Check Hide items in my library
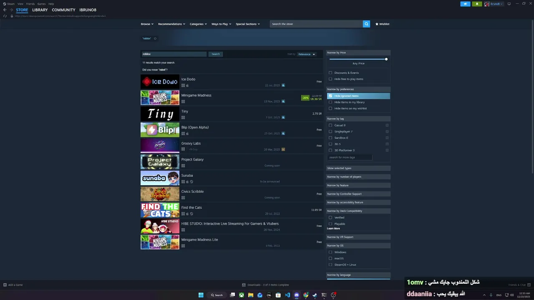Image resolution: width=534 pixels, height=300 pixels. coord(330,102)
